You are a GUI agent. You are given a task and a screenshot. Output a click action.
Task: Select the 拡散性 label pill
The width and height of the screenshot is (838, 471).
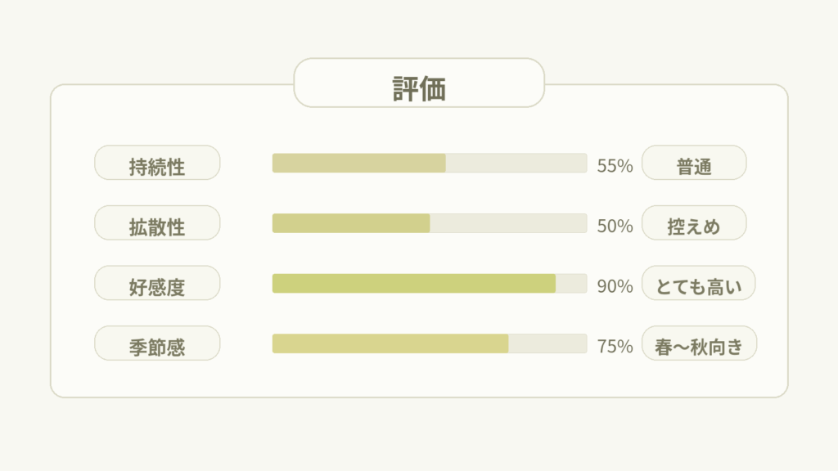[157, 223]
